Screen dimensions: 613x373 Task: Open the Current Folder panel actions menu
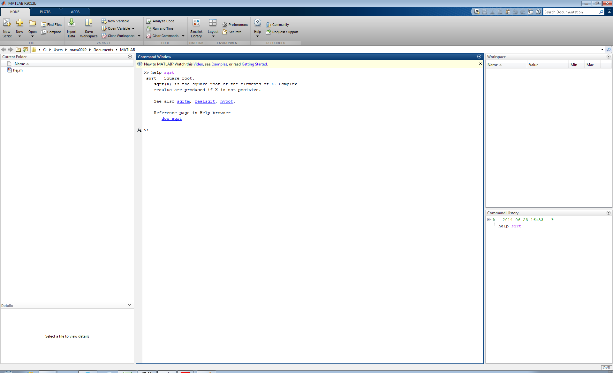tap(130, 57)
